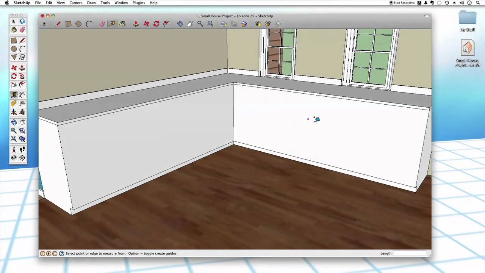The image size is (485, 273).
Task: Select the Walk footprints tool
Action: pos(22,150)
